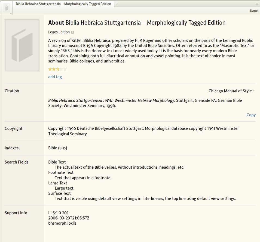Open a new tab with the plus icon

point(117,4)
